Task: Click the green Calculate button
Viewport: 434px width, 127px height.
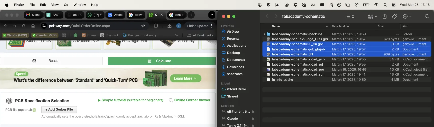Action: pos(162,61)
